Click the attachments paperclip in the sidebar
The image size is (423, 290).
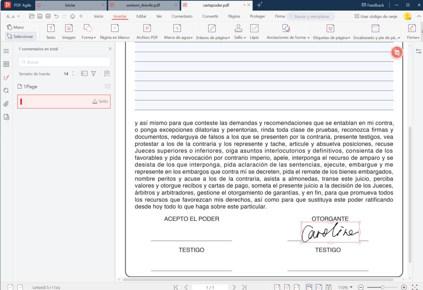[x=6, y=104]
